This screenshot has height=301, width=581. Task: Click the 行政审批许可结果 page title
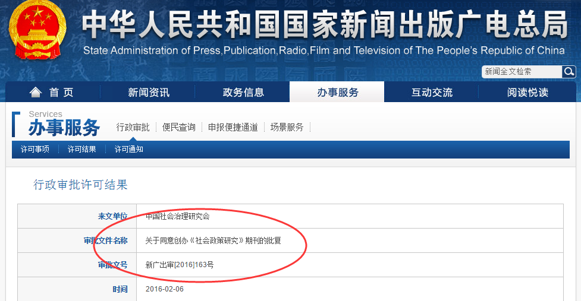(80, 185)
